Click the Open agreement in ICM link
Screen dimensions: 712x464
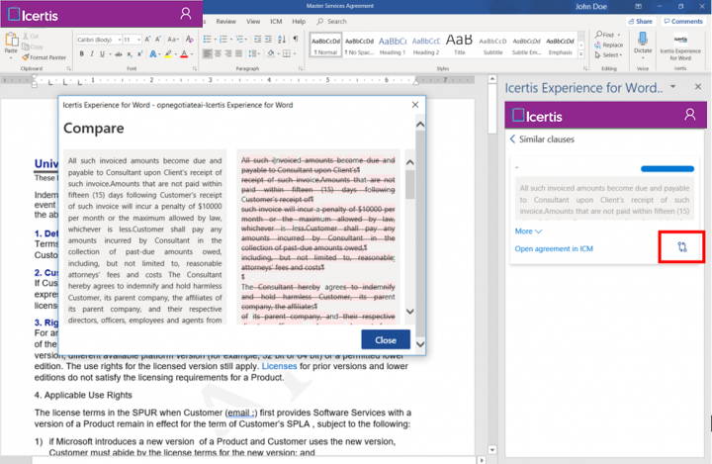coord(553,248)
